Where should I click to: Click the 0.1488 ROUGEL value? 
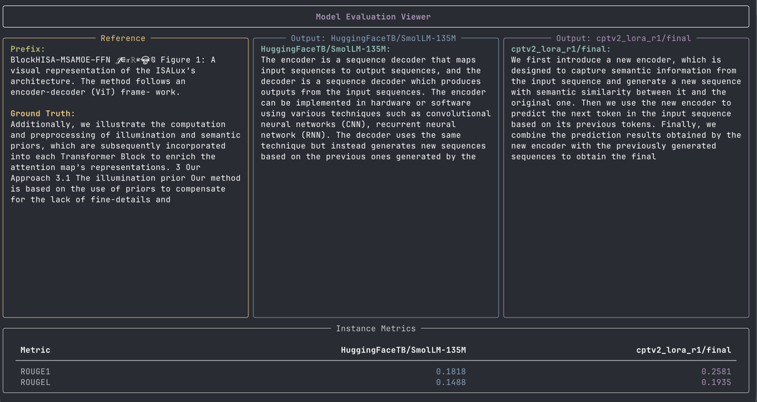pos(451,382)
